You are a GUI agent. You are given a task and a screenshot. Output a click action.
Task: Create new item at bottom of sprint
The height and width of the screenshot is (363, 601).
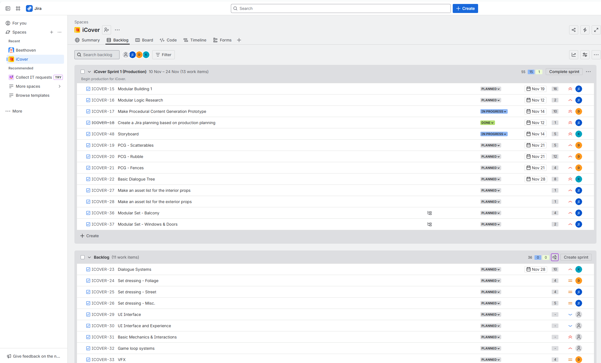90,236
